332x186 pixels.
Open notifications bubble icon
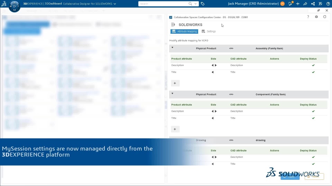click(290, 3)
